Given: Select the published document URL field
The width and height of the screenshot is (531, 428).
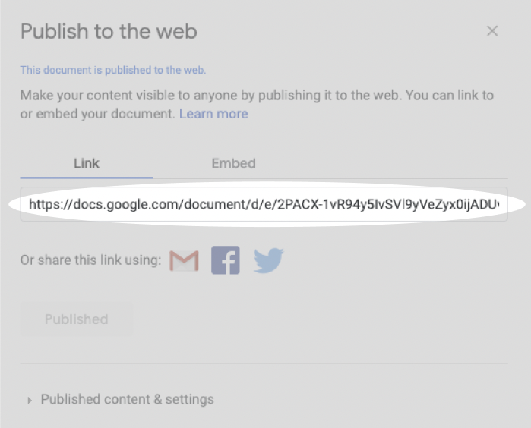Looking at the screenshot, I should 264,204.
